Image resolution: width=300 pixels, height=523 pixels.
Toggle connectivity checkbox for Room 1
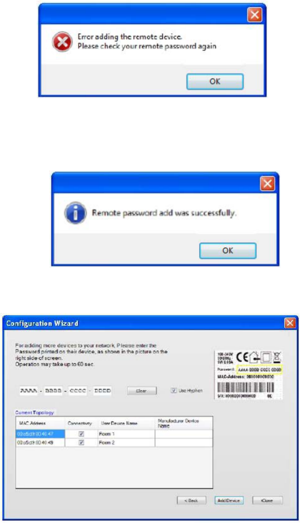click(x=82, y=434)
